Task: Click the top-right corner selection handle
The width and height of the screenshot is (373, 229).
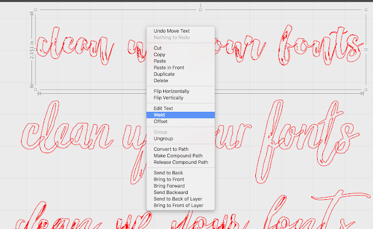Action: 366,10
